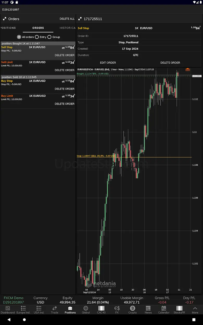Open the Trade section icon

tap(55, 308)
